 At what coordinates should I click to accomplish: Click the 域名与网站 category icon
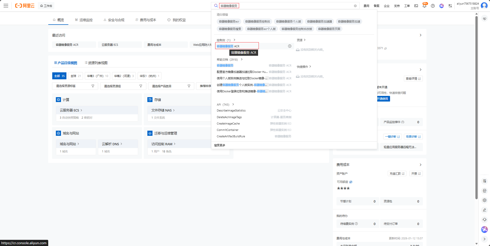click(58, 133)
